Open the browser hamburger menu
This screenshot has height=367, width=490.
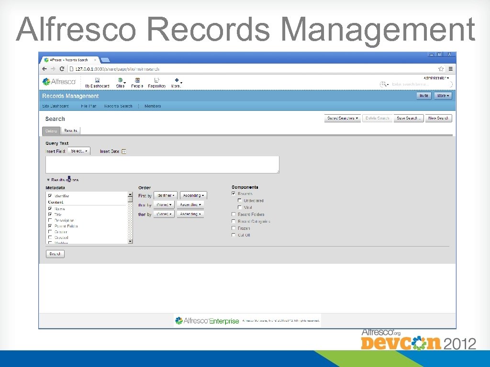(x=451, y=69)
